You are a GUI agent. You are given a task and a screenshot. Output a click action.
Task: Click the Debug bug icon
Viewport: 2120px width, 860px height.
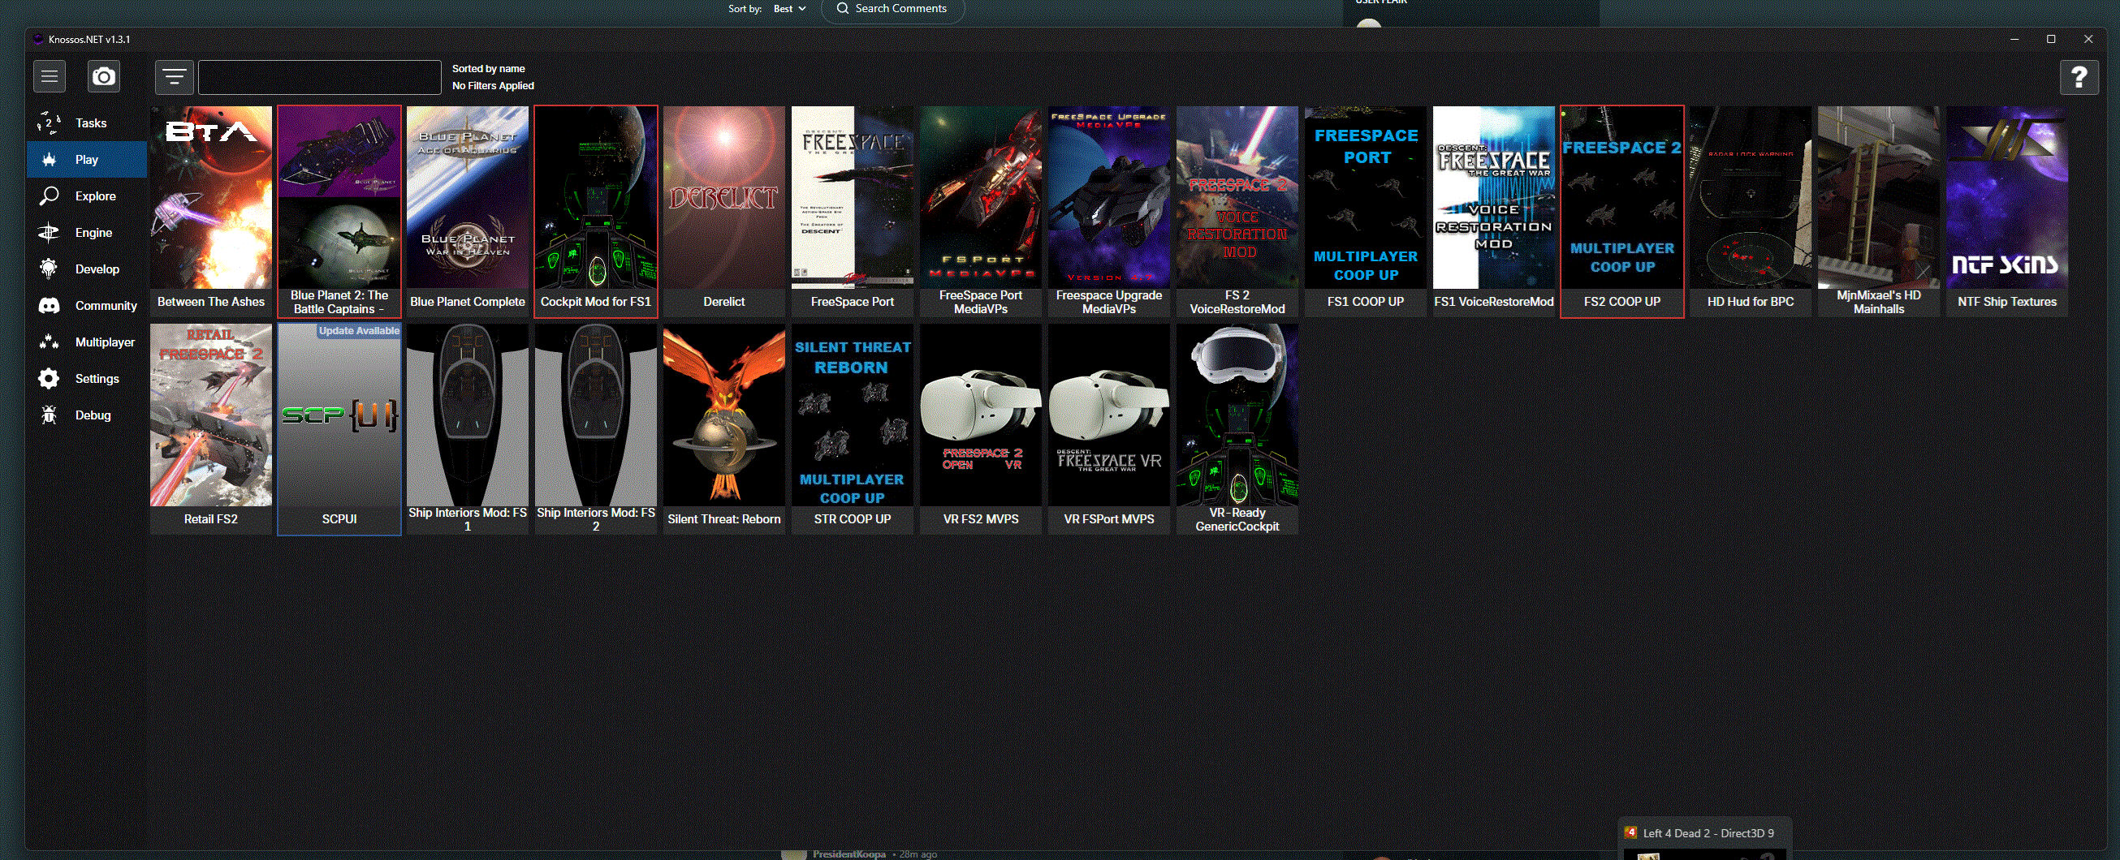coord(49,415)
